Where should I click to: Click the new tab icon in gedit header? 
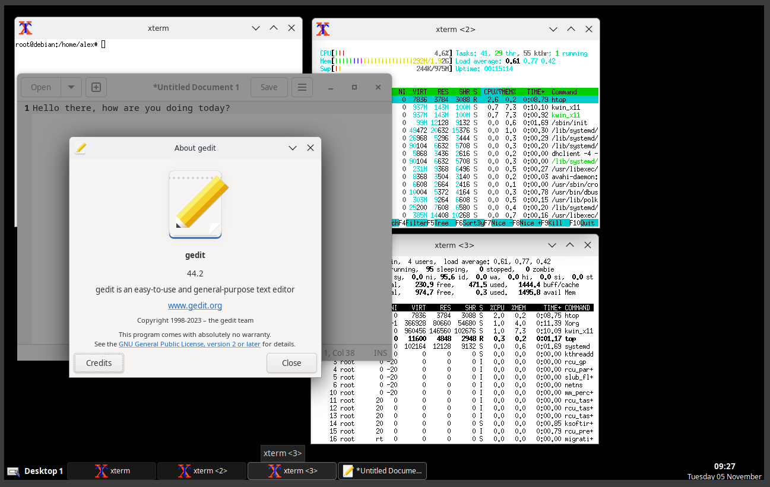[96, 87]
